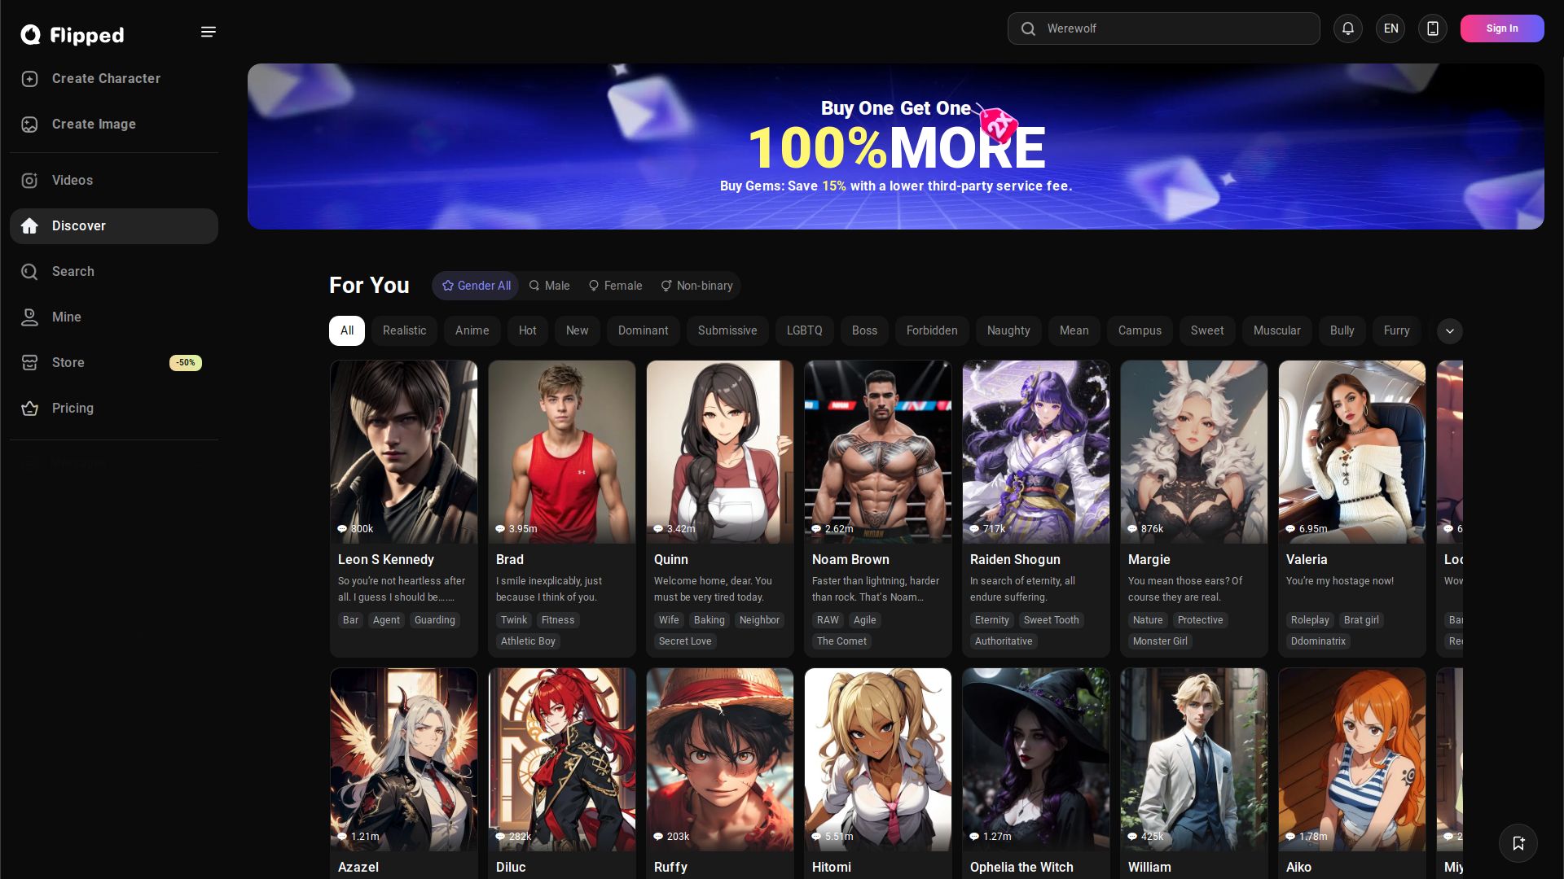The image size is (1564, 879).
Task: Switch to the Anime category tab
Action: [x=472, y=331]
